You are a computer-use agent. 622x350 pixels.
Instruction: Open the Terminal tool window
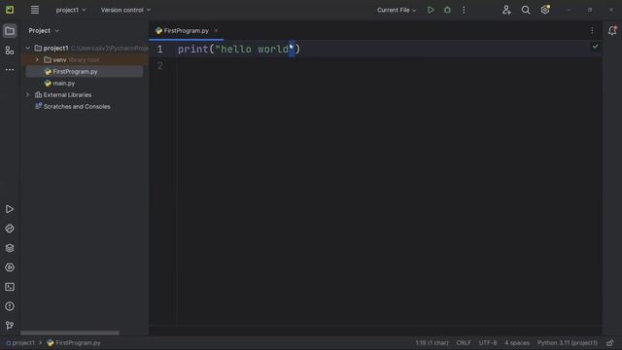pyautogui.click(x=10, y=287)
